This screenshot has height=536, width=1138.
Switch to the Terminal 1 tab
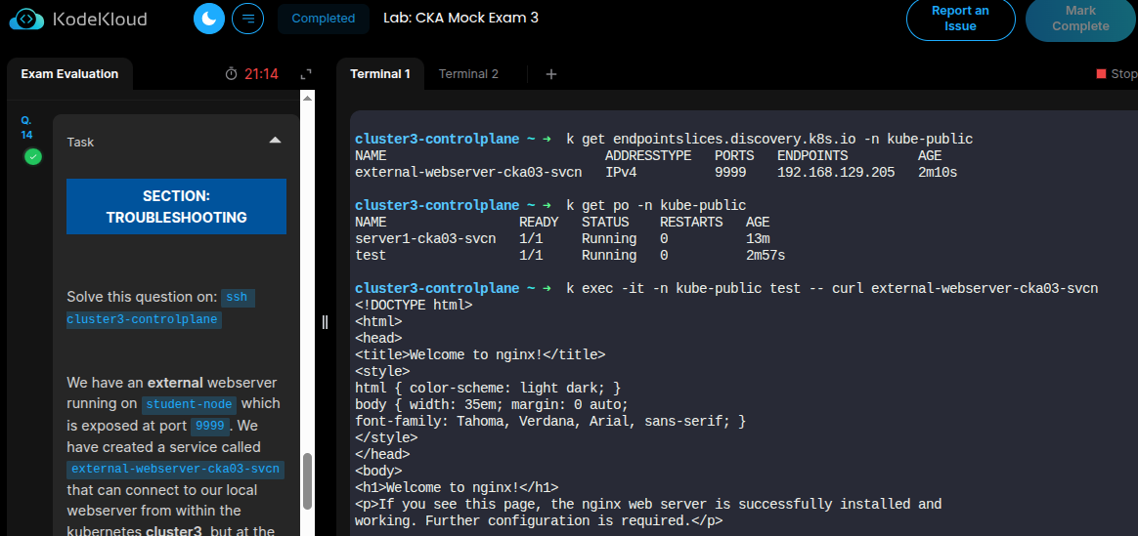380,74
